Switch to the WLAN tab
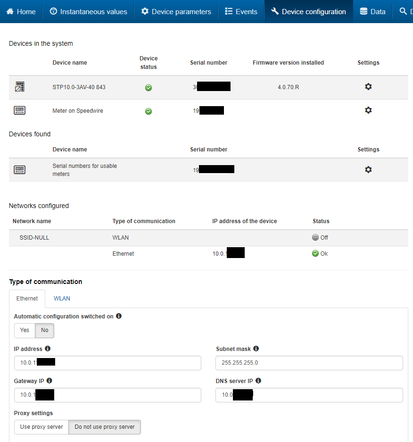This screenshot has height=442, width=413. click(62, 299)
